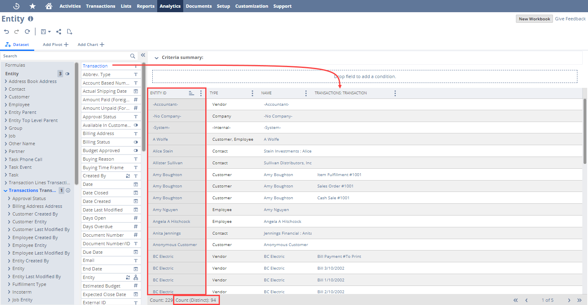Expand the Customer tree node
Viewport: 588px width, 305px height.
(x=6, y=97)
